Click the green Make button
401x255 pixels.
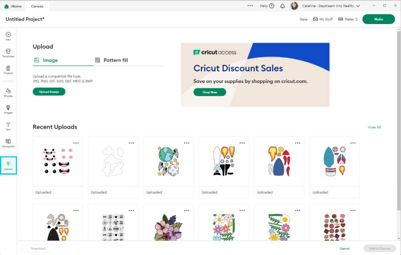(x=379, y=19)
